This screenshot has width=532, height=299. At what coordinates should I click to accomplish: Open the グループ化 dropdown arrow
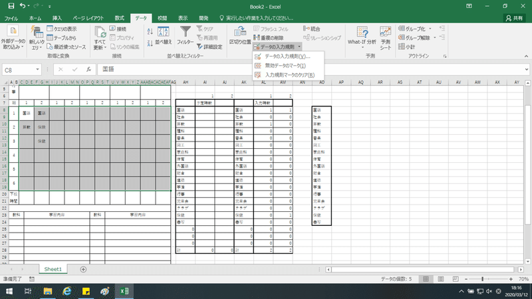[x=430, y=29]
